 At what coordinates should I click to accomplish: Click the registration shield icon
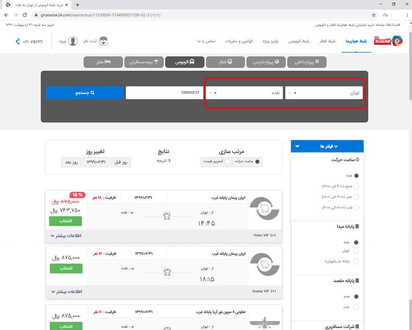(105, 41)
